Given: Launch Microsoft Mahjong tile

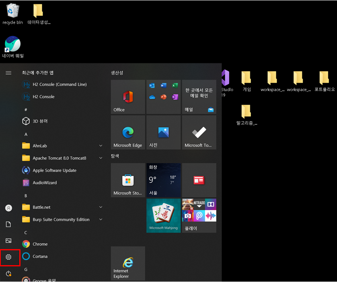Looking at the screenshot, I should coord(164,215).
